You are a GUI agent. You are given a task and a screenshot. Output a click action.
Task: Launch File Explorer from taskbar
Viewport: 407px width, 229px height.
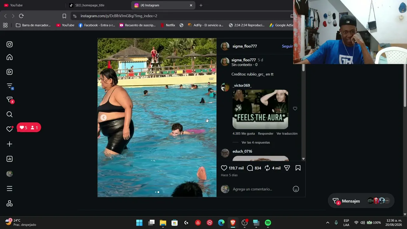163,223
